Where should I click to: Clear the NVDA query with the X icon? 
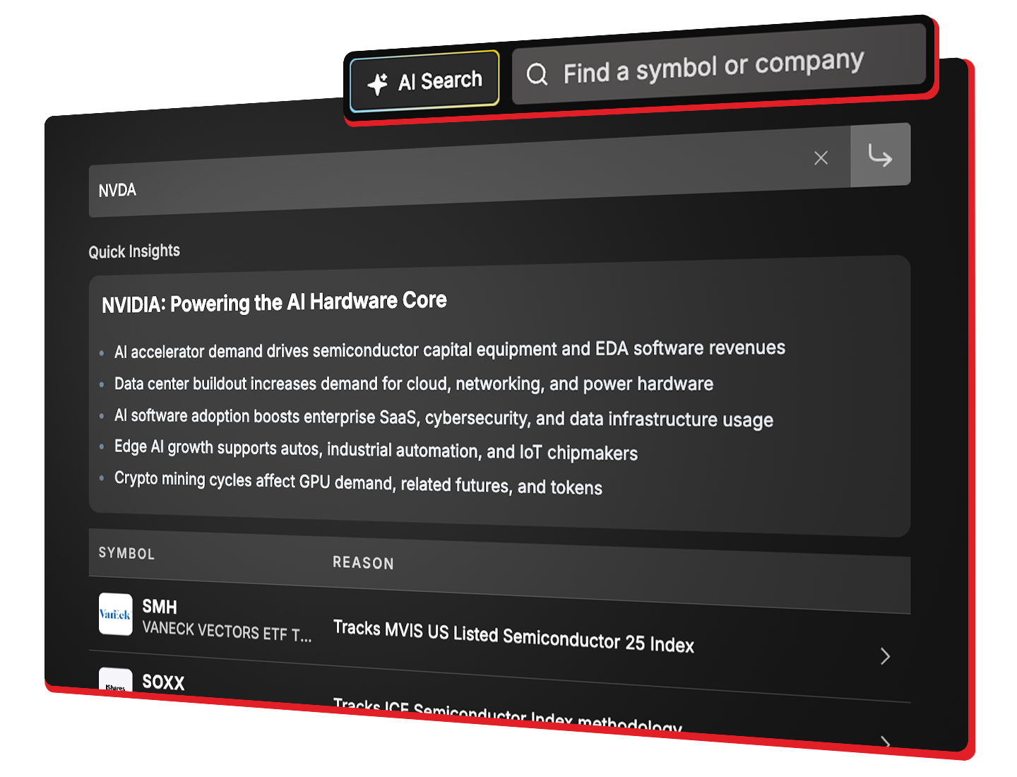click(x=821, y=158)
